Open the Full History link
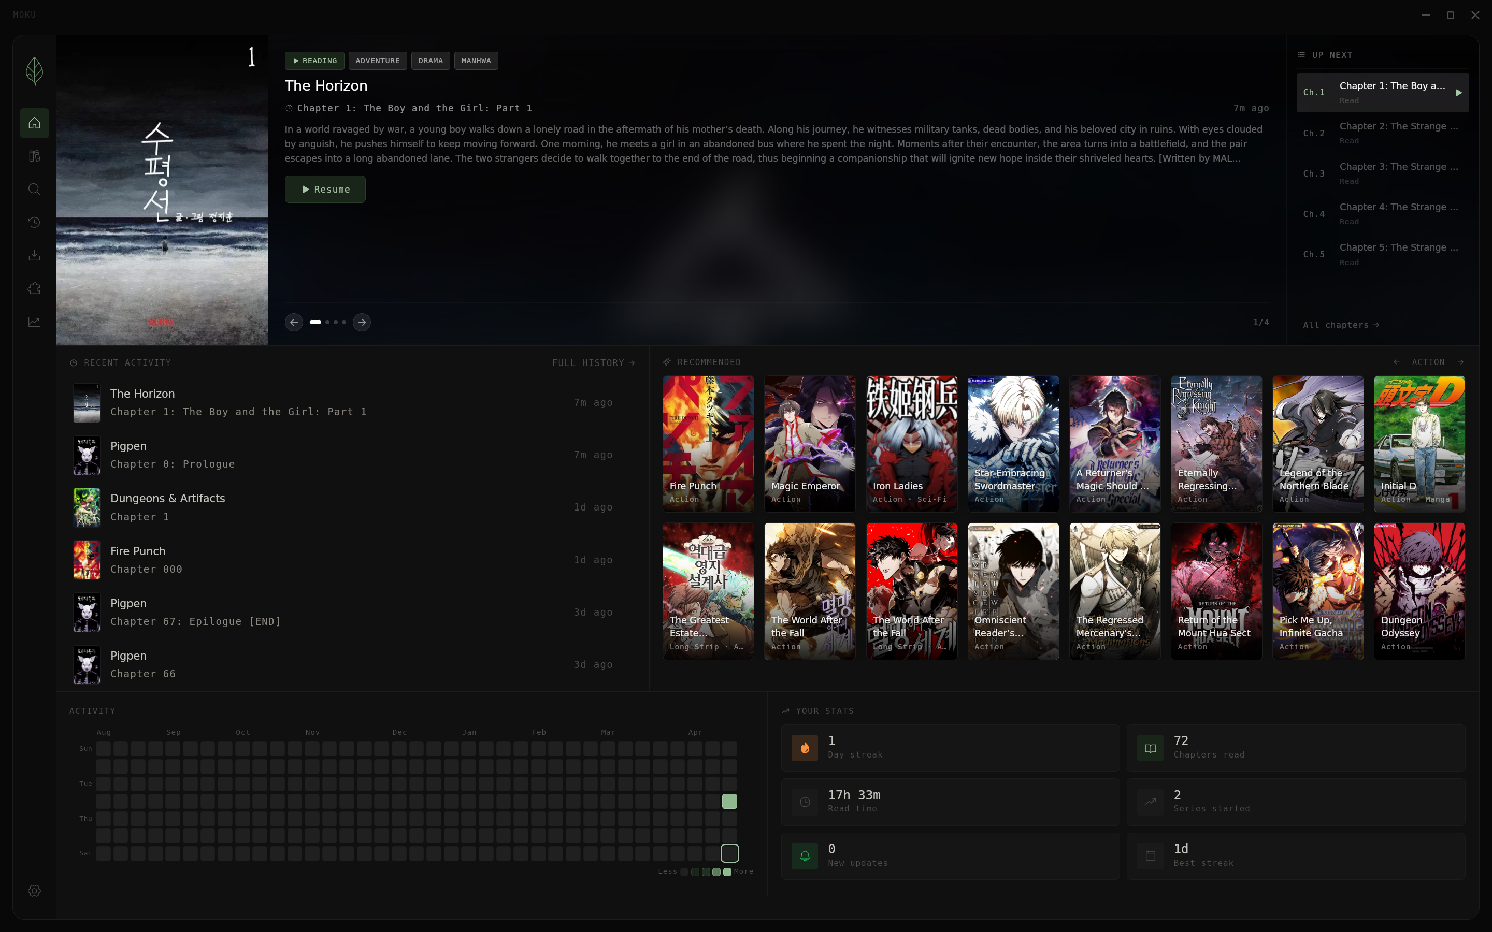This screenshot has height=932, width=1492. click(x=593, y=363)
